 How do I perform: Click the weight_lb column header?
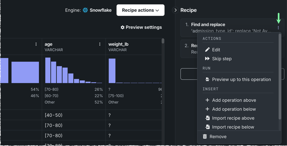click(119, 44)
